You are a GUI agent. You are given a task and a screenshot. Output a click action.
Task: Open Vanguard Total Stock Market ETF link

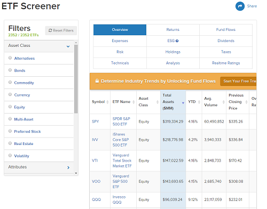[x=122, y=160]
